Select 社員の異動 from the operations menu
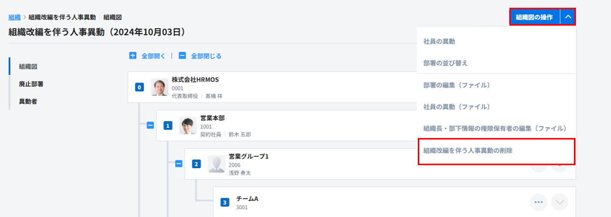The height and width of the screenshot is (217, 611). (439, 41)
